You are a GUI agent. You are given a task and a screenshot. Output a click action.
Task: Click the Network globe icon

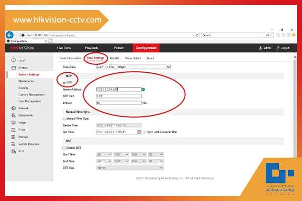[14, 109]
